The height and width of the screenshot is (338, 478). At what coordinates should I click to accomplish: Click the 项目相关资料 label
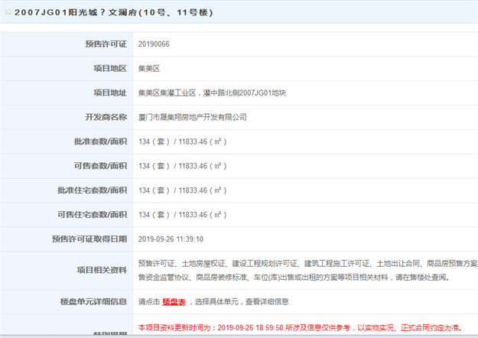(x=101, y=270)
